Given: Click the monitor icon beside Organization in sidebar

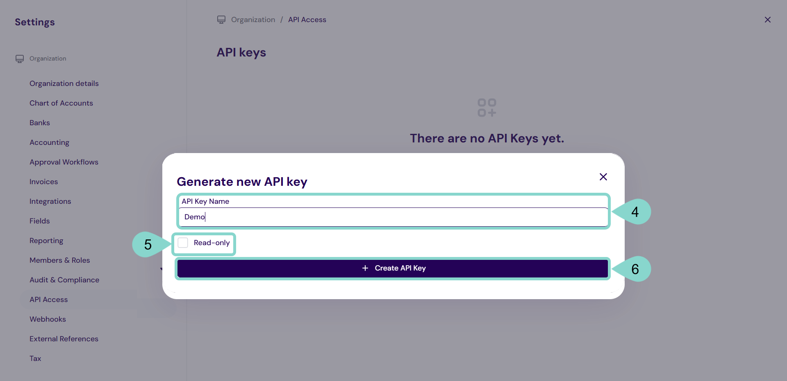Looking at the screenshot, I should [x=20, y=59].
